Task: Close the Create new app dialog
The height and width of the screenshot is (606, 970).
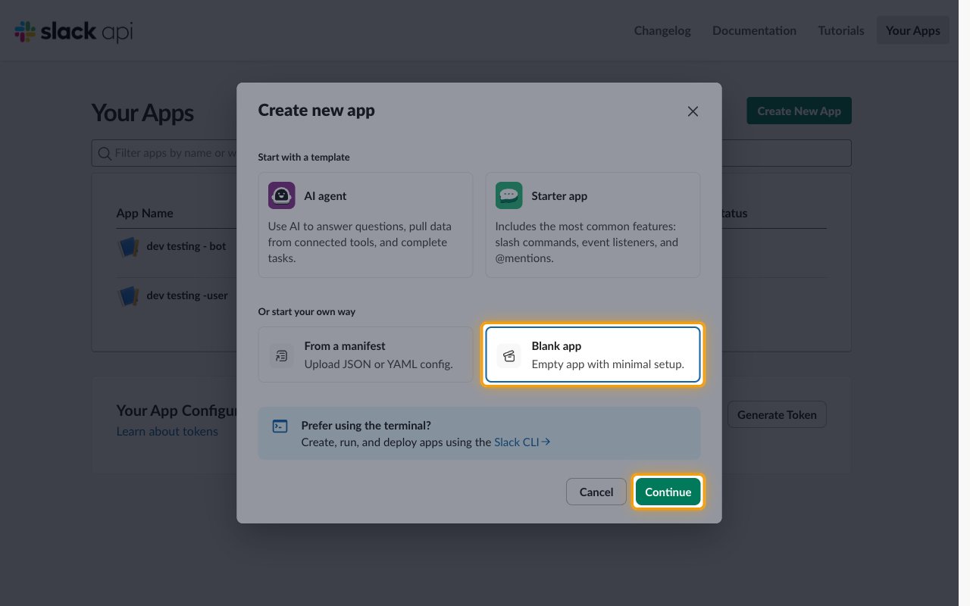Action: [693, 111]
